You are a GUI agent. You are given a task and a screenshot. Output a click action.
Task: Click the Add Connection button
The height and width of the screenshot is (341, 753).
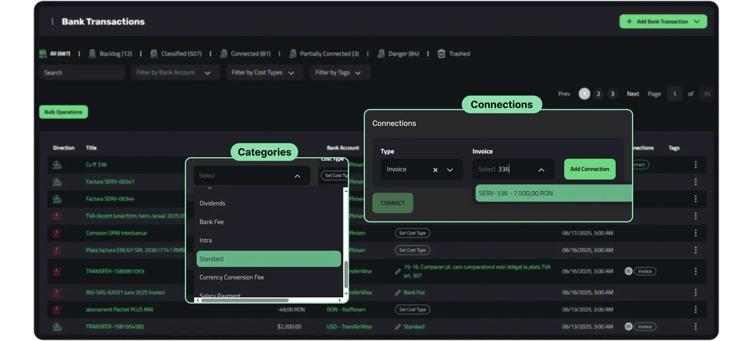tap(590, 169)
